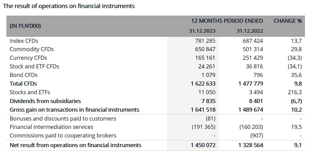The image size is (309, 159).
Task: Click Stocks and ETFs change 216,3
Action: tap(295, 92)
